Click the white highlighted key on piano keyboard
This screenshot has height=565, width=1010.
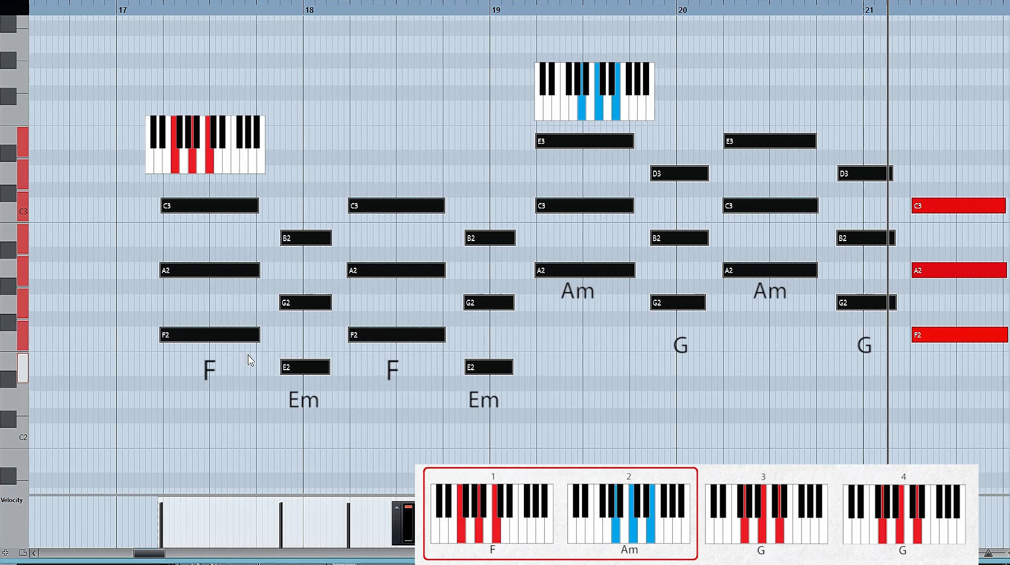click(x=23, y=368)
